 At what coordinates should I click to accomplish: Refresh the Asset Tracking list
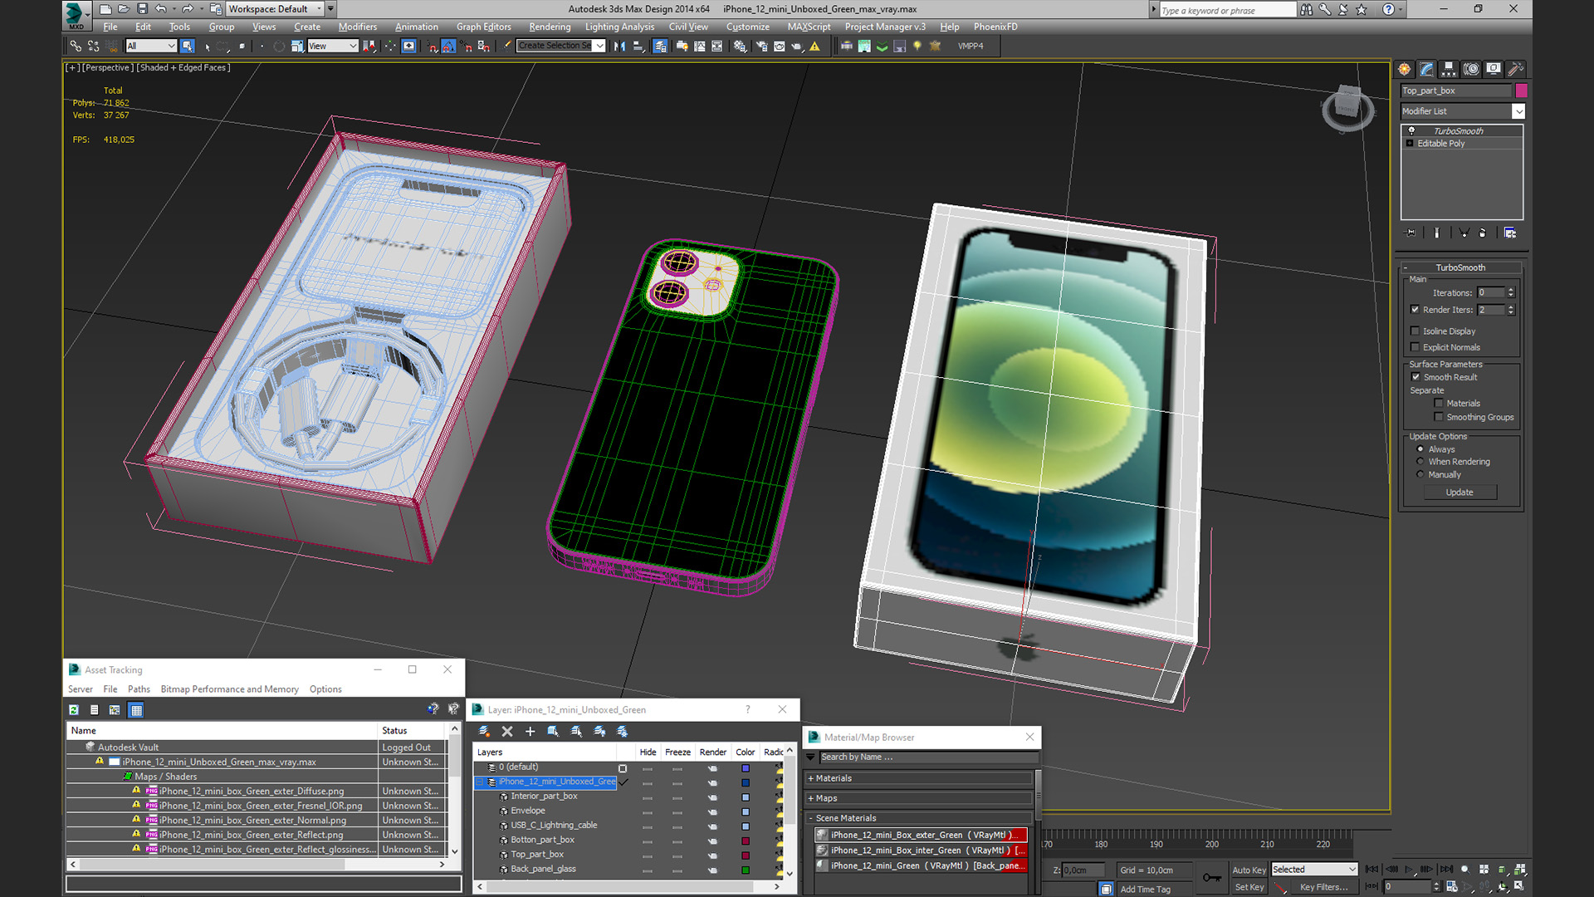coord(74,710)
